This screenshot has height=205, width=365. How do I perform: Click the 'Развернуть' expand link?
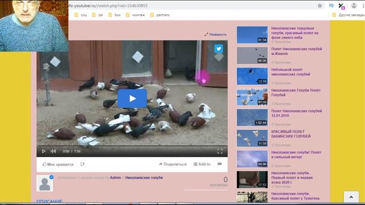216,34
